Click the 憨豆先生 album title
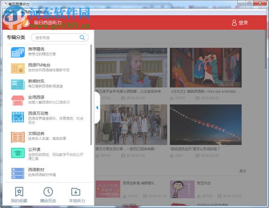This screenshot has height=208, width=269. click(204, 183)
